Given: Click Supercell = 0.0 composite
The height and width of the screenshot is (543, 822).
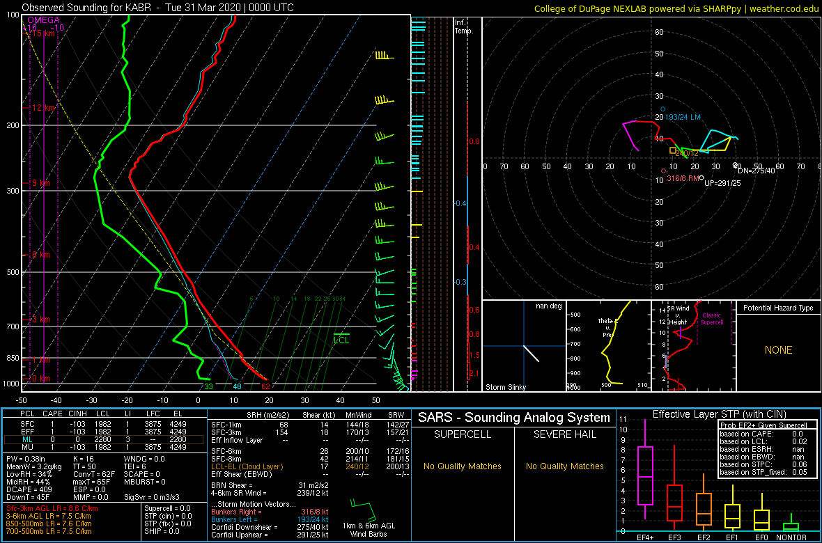Looking at the screenshot, I should pos(168,508).
